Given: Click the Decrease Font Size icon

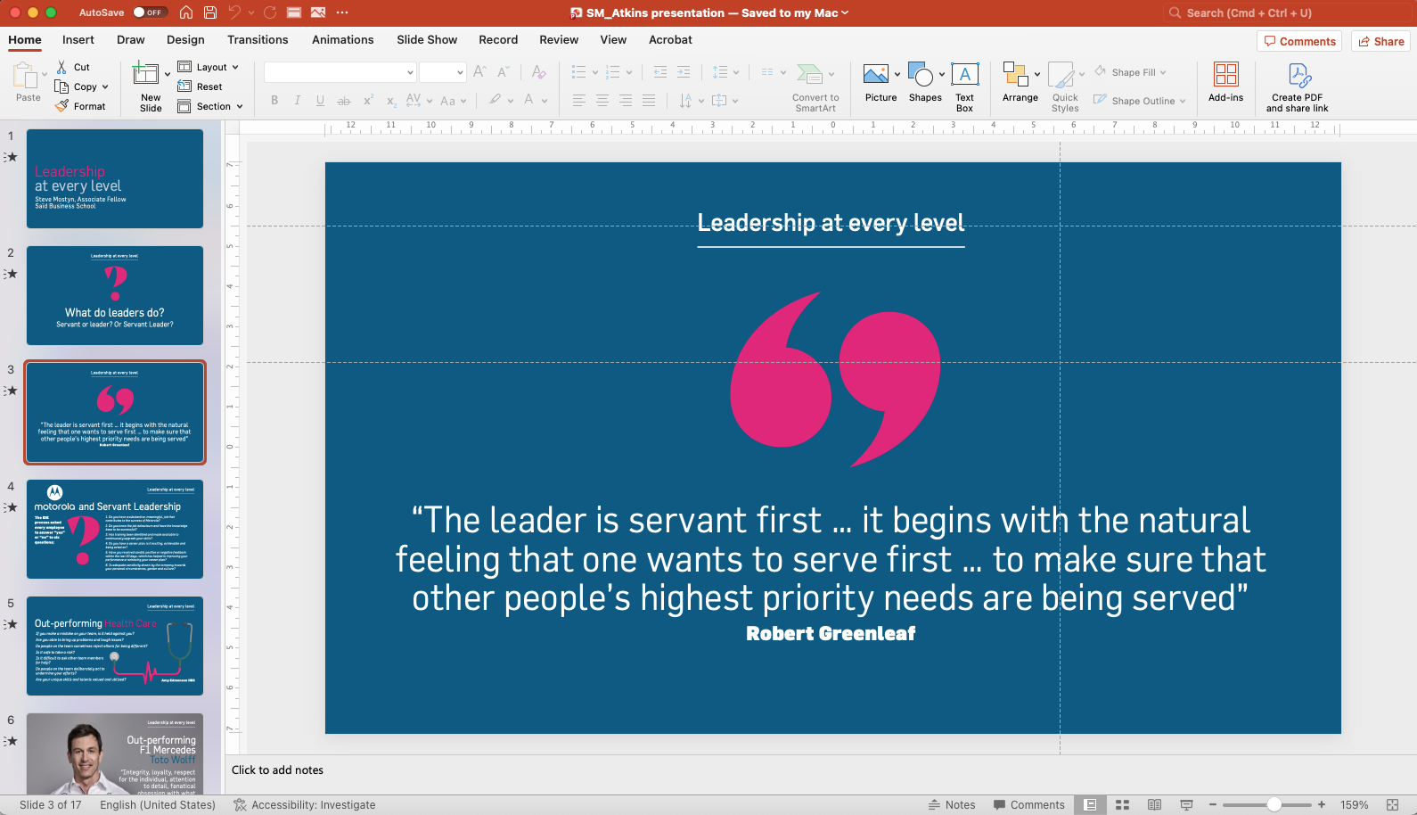Looking at the screenshot, I should [x=504, y=72].
